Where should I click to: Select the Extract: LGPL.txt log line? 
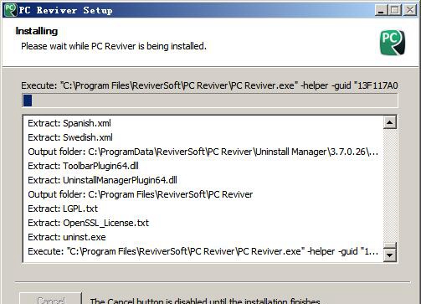click(x=63, y=209)
